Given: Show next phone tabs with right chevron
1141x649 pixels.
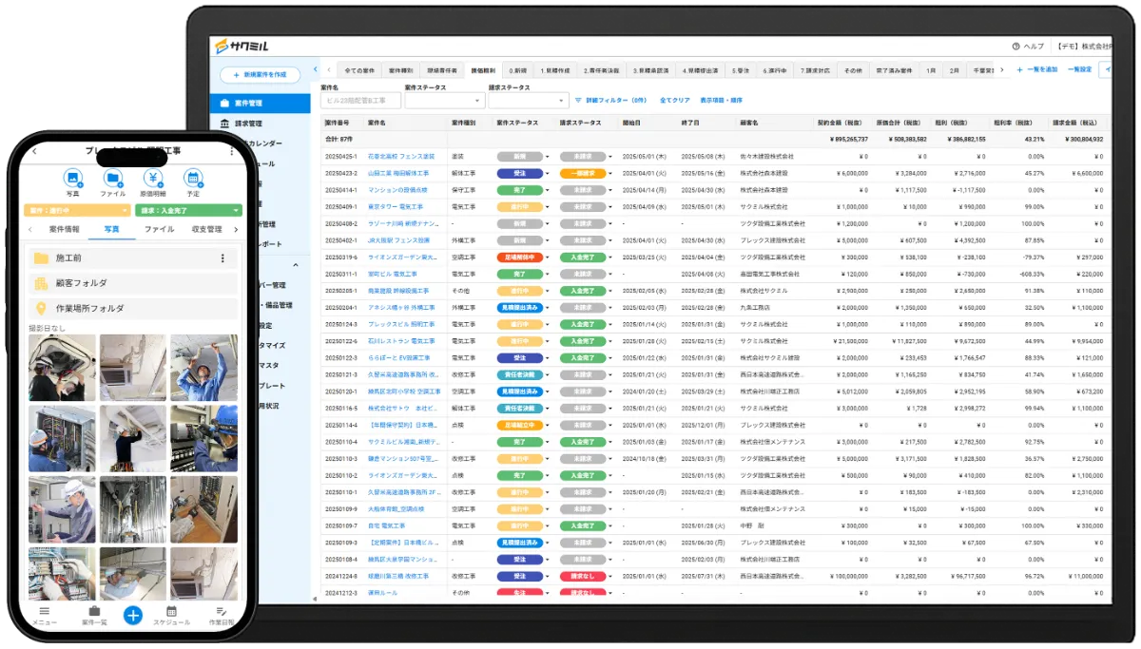Looking at the screenshot, I should point(236,229).
